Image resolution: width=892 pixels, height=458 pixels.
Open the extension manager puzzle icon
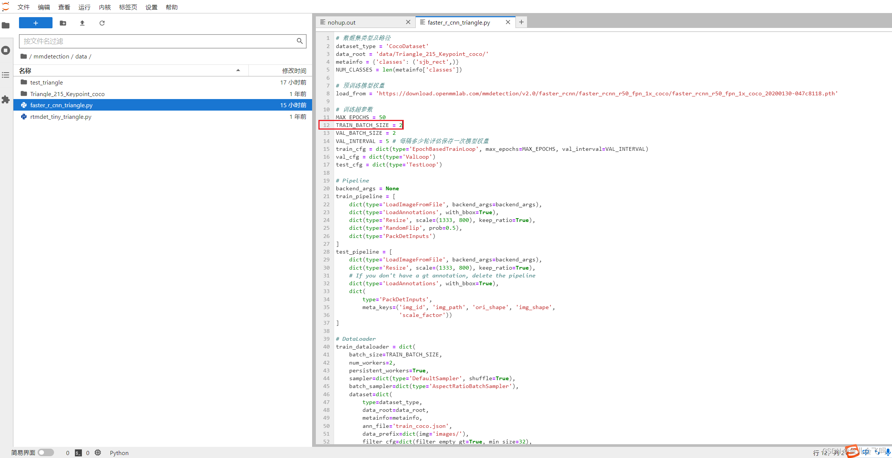click(6, 99)
